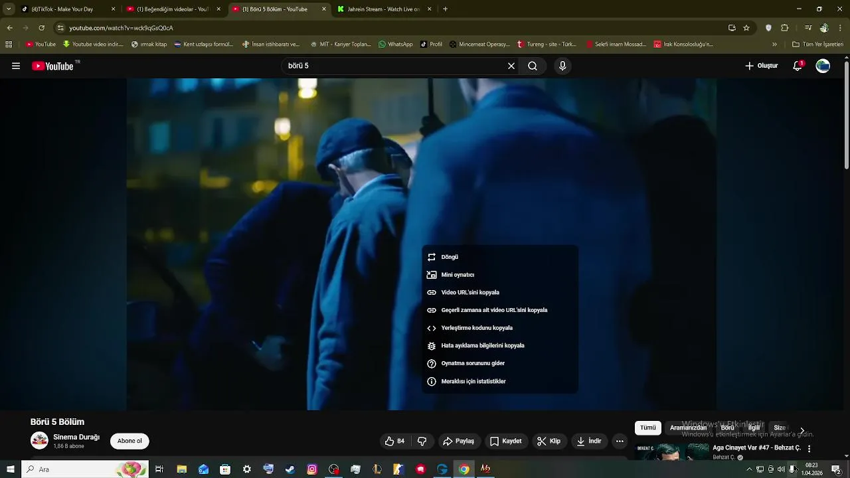Open the Sinema Durağı channel name link
The height and width of the screenshot is (478, 850).
pyautogui.click(x=76, y=437)
